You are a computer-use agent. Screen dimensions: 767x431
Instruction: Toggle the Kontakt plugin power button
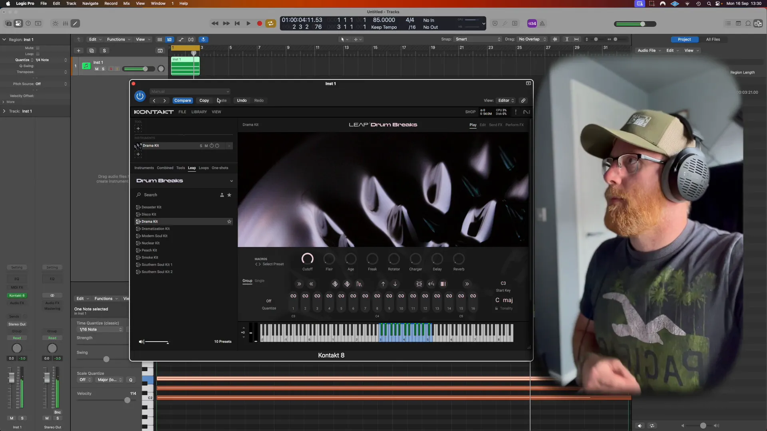[140, 96]
